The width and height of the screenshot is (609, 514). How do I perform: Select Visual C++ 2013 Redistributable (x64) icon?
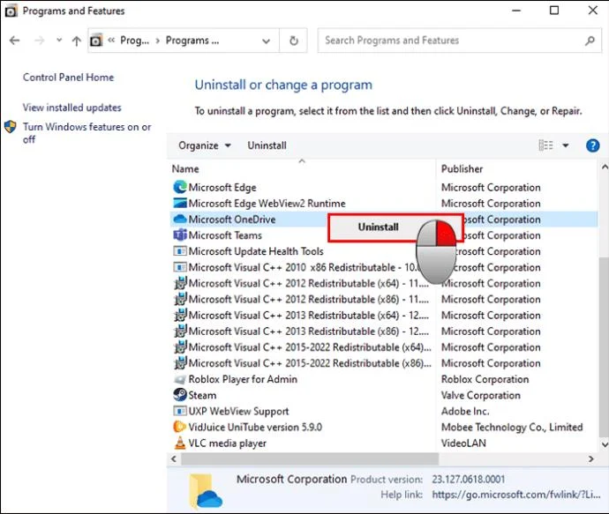pyautogui.click(x=180, y=315)
